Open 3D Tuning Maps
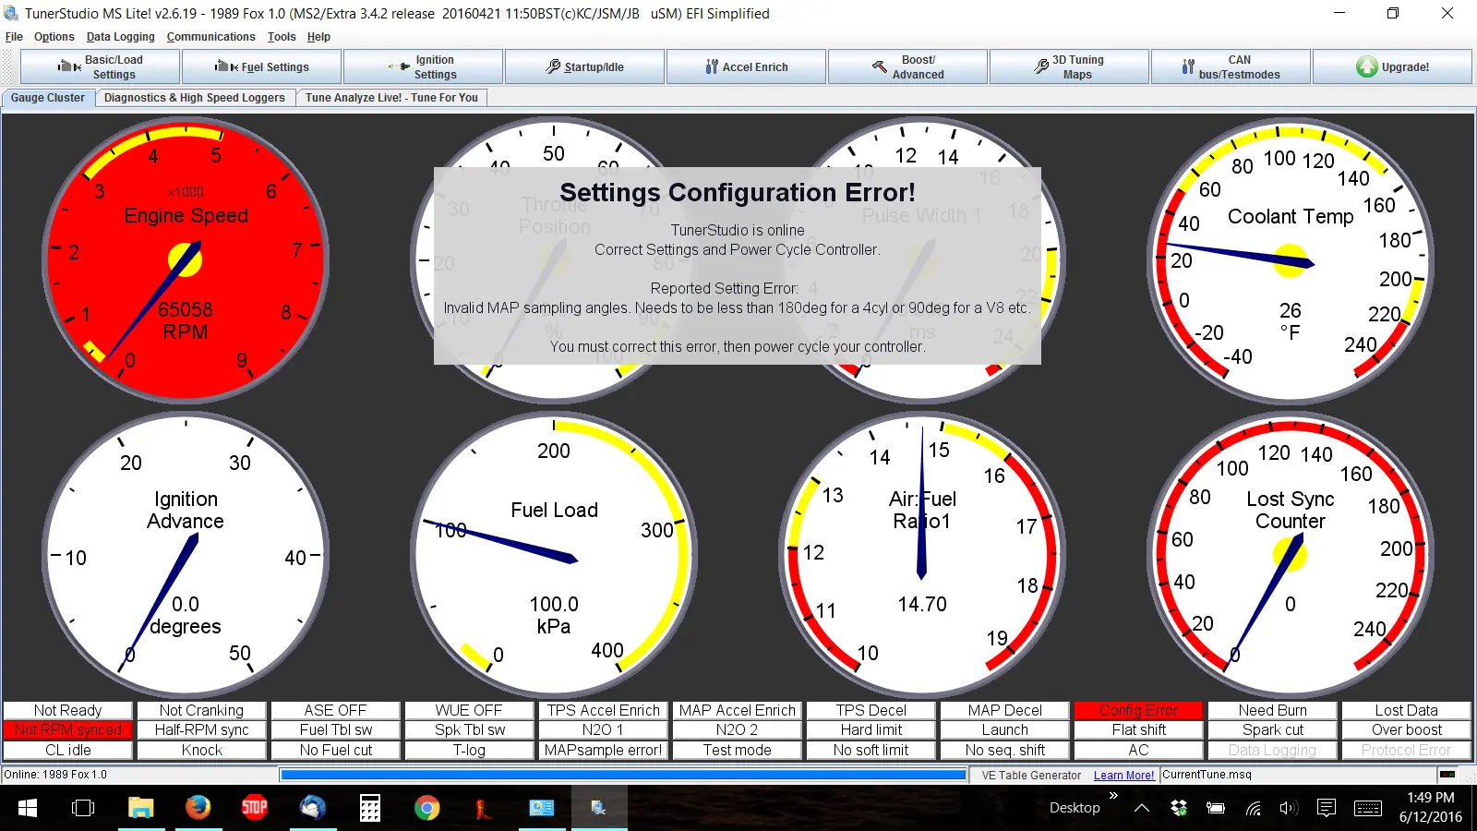This screenshot has height=831, width=1477. [1069, 67]
